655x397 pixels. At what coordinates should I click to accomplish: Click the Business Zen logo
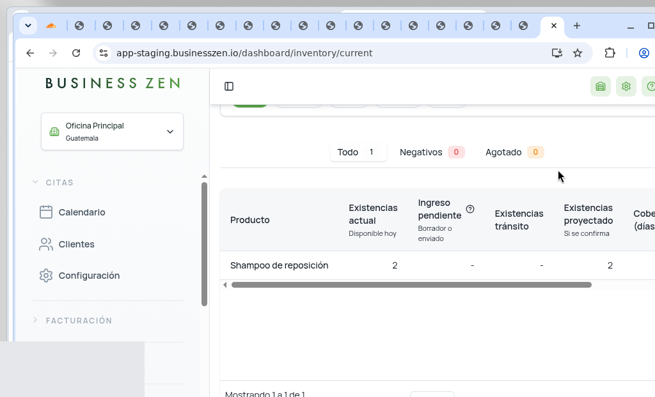point(113,83)
